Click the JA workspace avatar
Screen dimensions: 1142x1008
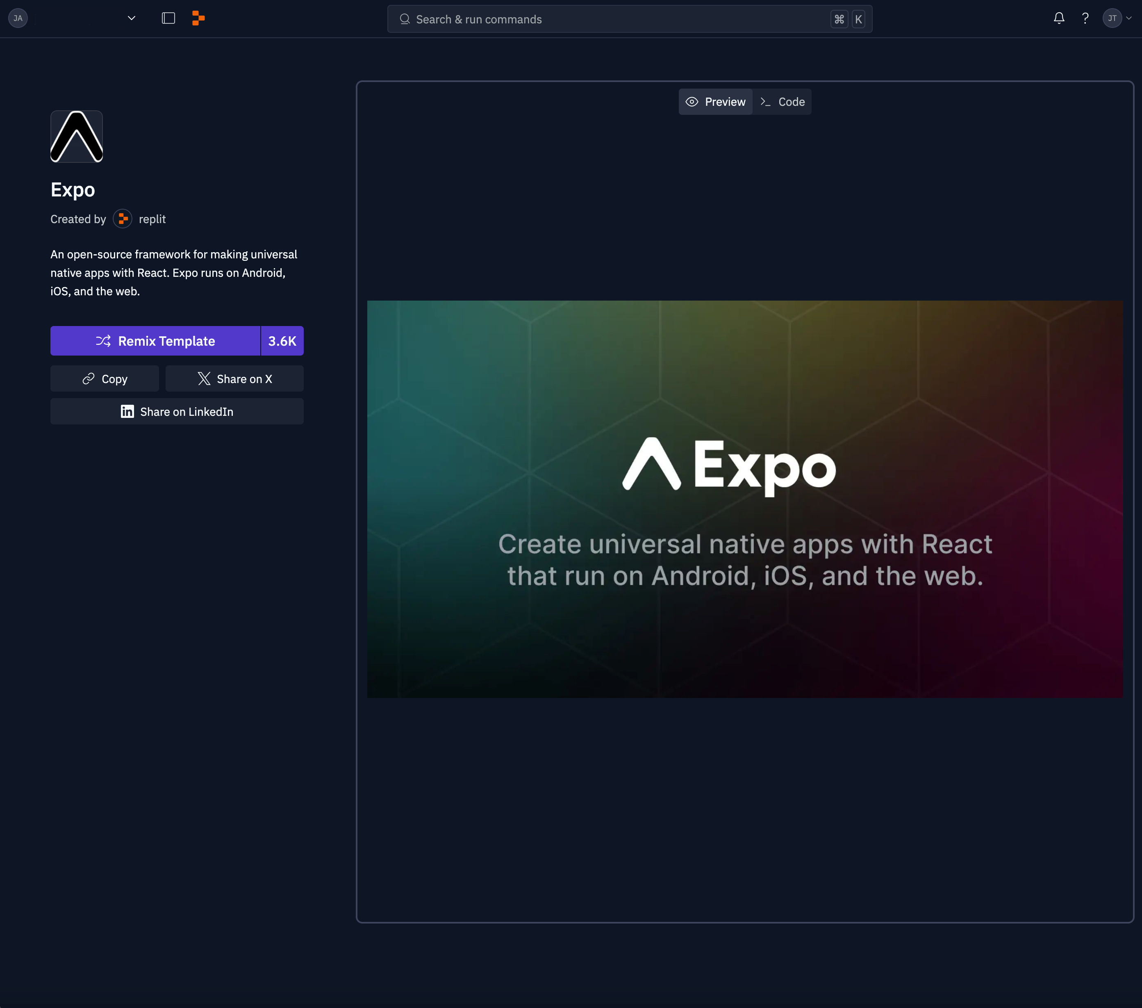point(18,18)
